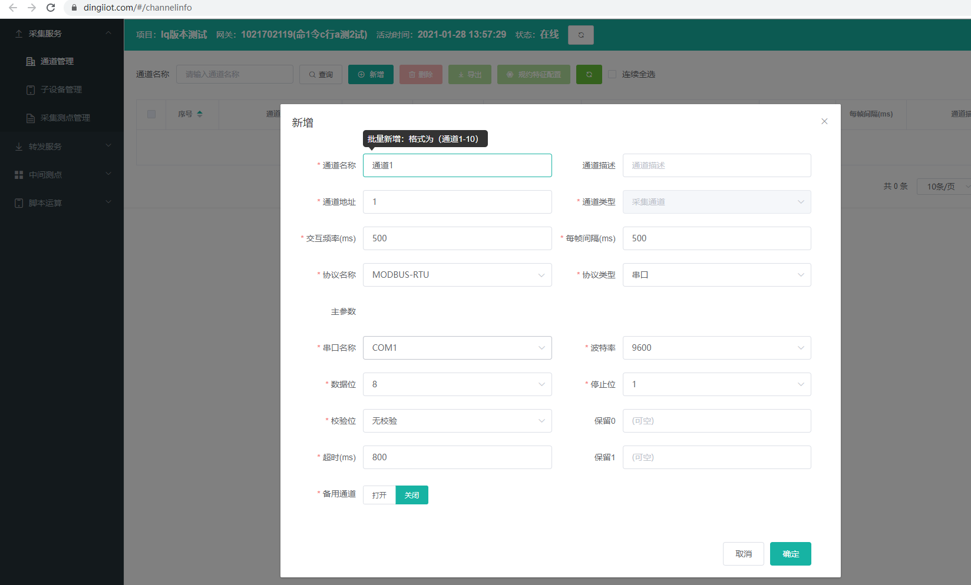The width and height of the screenshot is (971, 585).
Task: Click the 取消 button
Action: coord(743,554)
